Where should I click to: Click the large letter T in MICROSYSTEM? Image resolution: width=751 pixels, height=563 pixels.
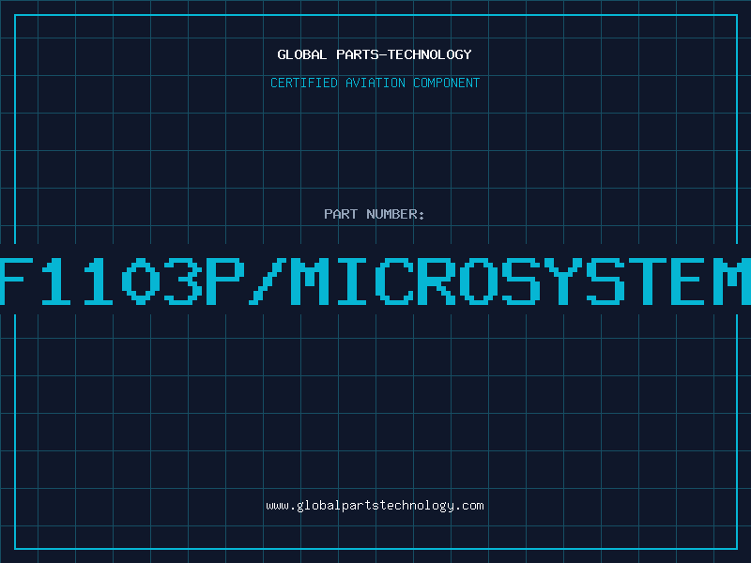[648, 281]
